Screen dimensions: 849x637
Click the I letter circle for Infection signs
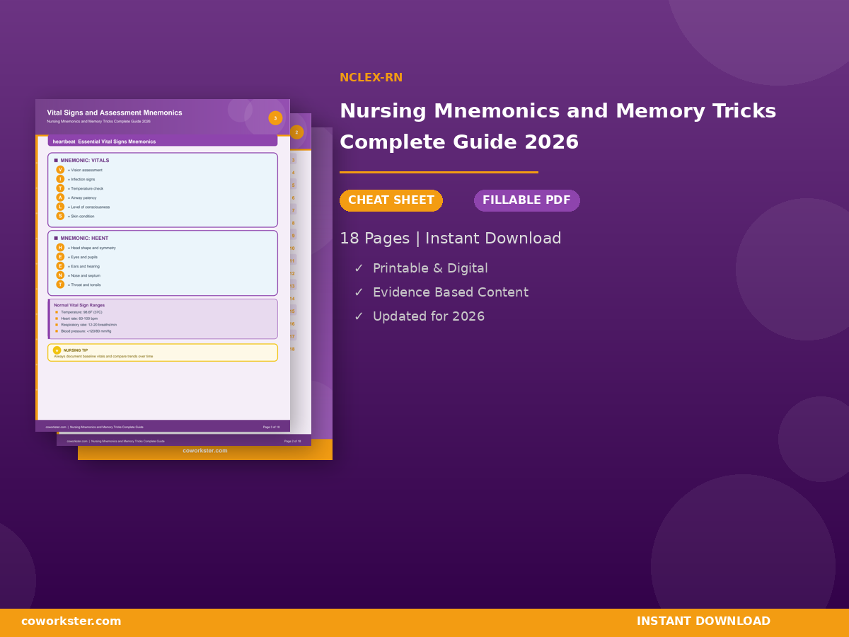coord(60,179)
